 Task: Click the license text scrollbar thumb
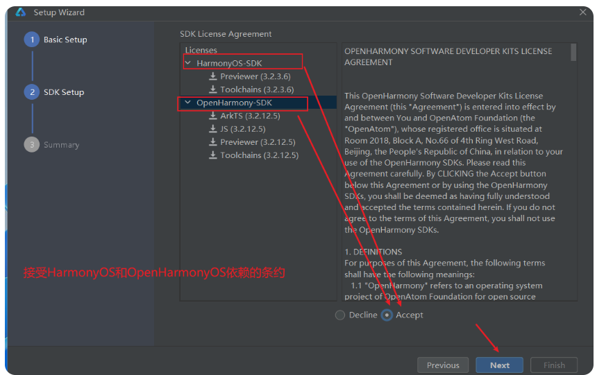click(x=573, y=52)
